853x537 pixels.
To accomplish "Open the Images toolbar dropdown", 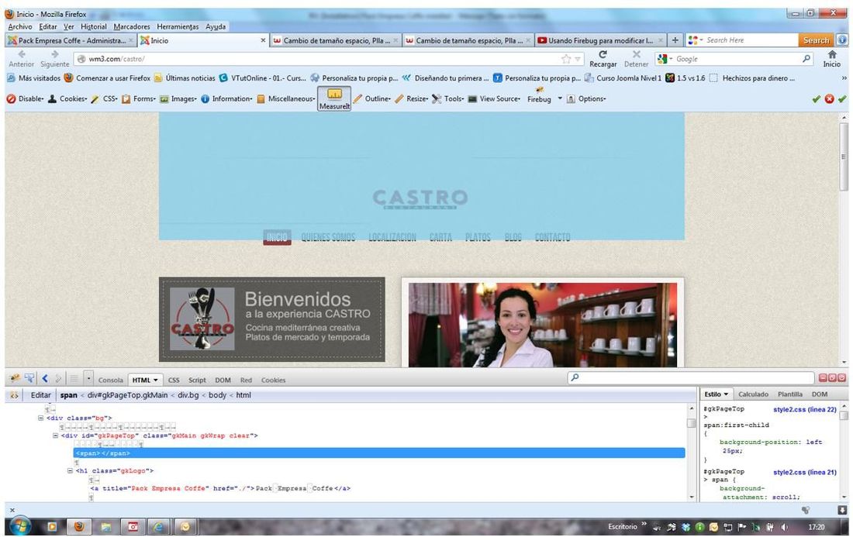I will coord(178,99).
